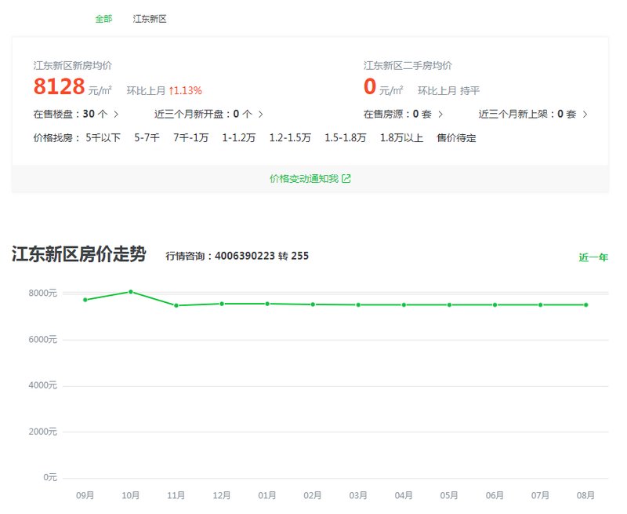This screenshot has width=627, height=514.
Task: Click 价格变动通知我 notification link
Action: pos(310,179)
